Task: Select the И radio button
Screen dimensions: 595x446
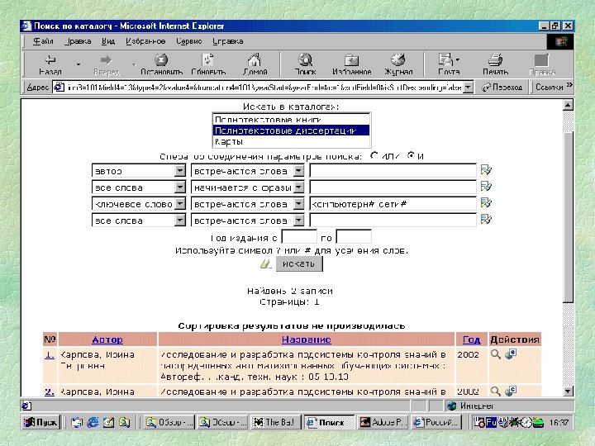Action: click(x=411, y=155)
